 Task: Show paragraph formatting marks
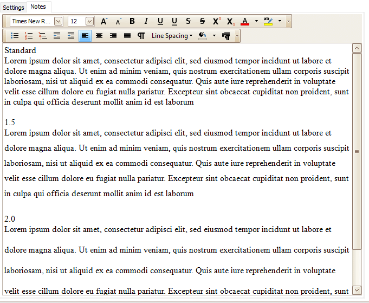click(x=141, y=36)
